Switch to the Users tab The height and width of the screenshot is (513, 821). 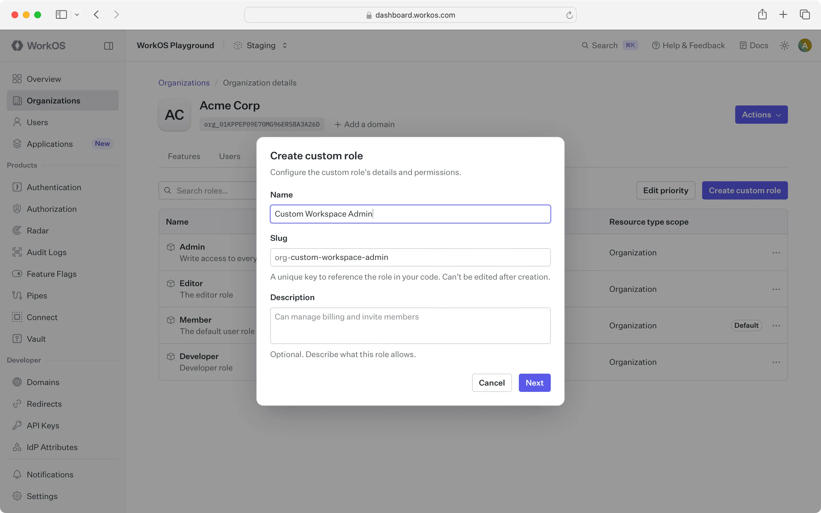(x=229, y=156)
